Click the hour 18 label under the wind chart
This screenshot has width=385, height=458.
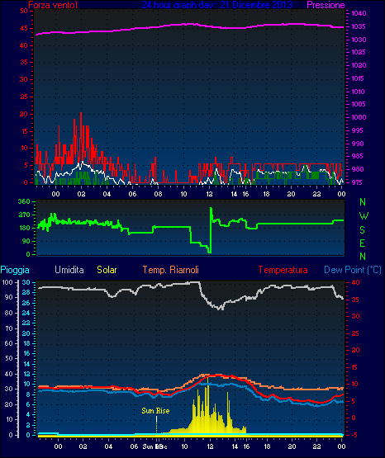click(266, 194)
